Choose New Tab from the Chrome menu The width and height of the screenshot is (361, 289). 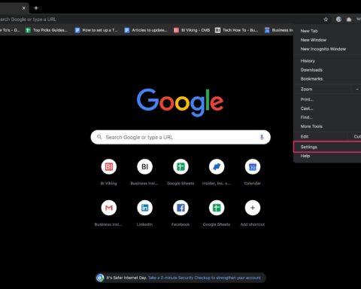tap(327, 31)
